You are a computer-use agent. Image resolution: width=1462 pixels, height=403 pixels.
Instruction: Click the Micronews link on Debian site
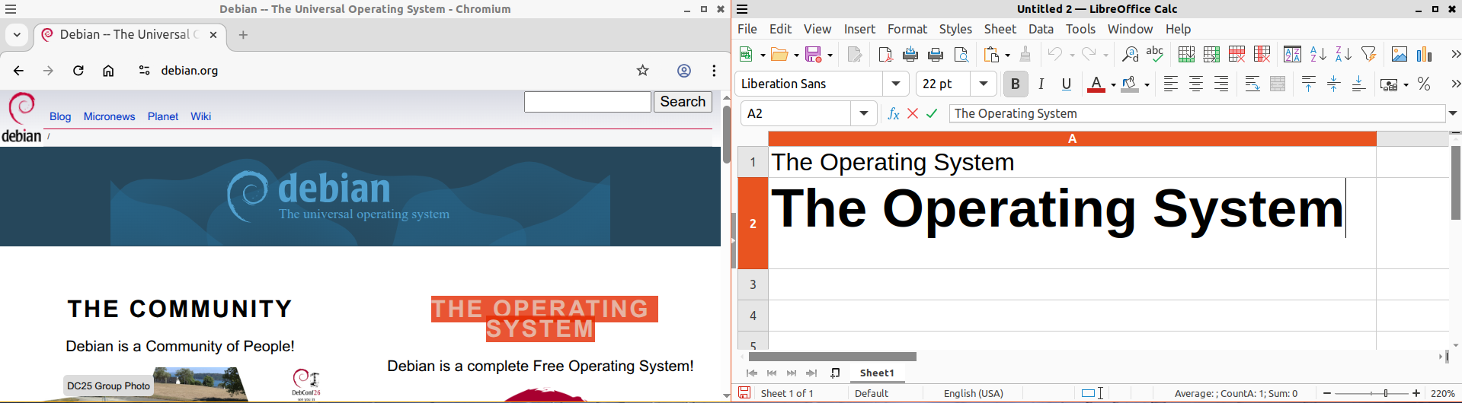pos(109,116)
